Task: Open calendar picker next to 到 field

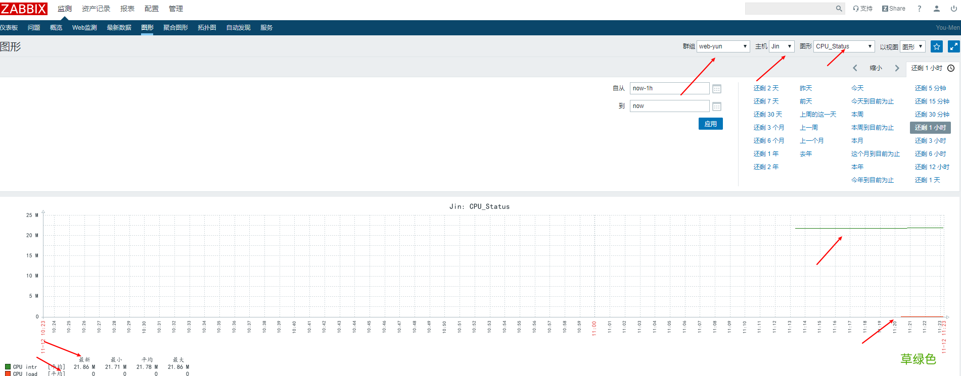Action: coord(716,106)
